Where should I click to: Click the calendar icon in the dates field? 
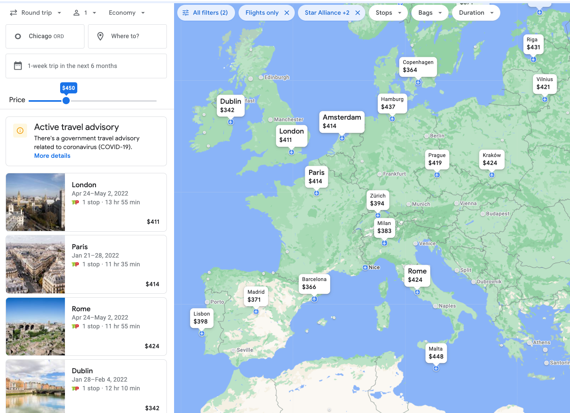click(18, 66)
